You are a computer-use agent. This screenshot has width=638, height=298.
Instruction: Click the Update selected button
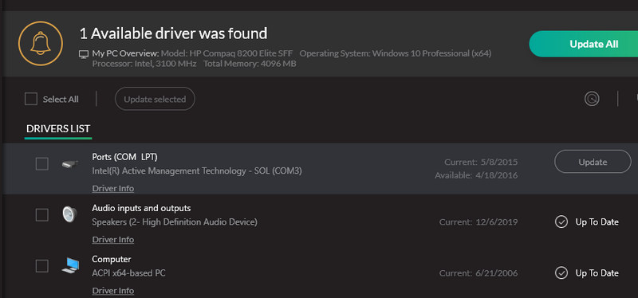(155, 99)
